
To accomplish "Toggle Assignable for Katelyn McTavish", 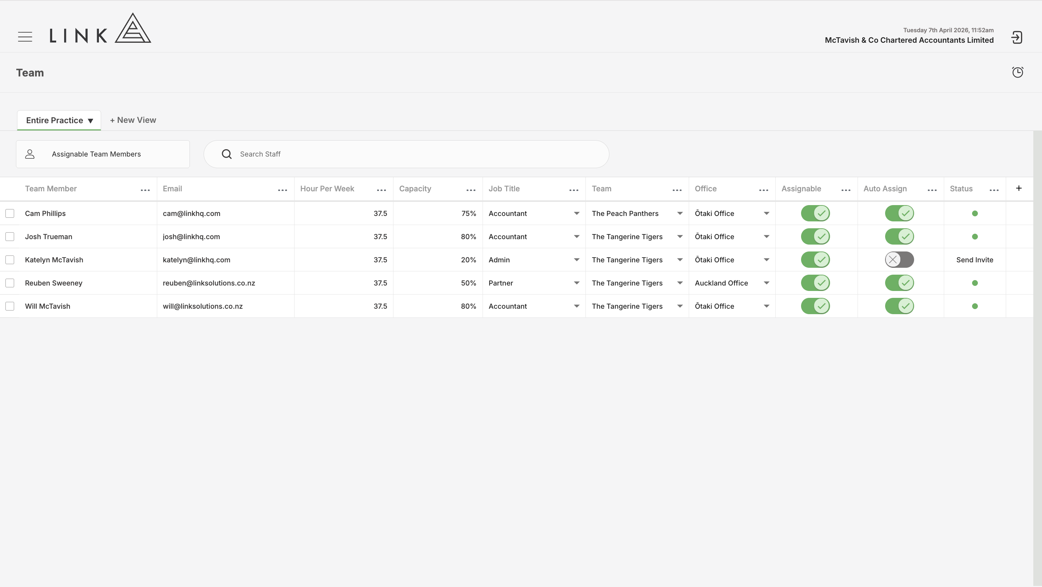I will click(x=815, y=260).
